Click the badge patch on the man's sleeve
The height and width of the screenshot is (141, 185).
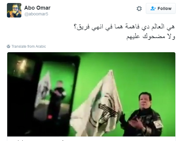coord(158,124)
